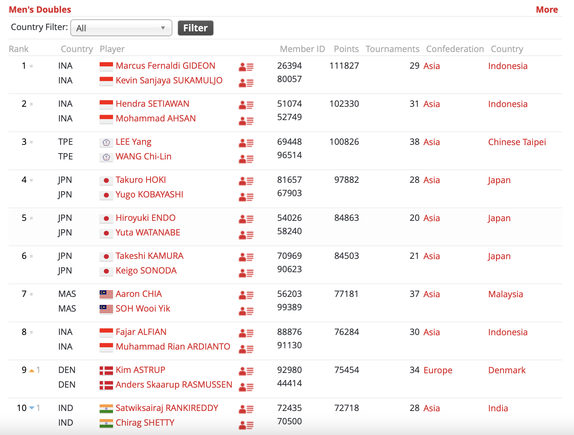This screenshot has height=435, width=574.
Task: Select points value 111827
Action: tap(344, 66)
